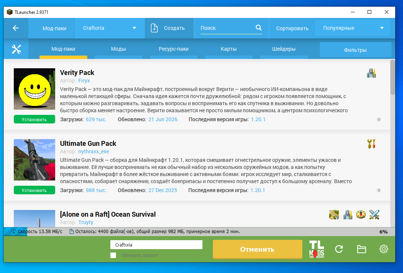Click the date 27 Dec 2025
This screenshot has height=273, width=403.
[x=163, y=190]
